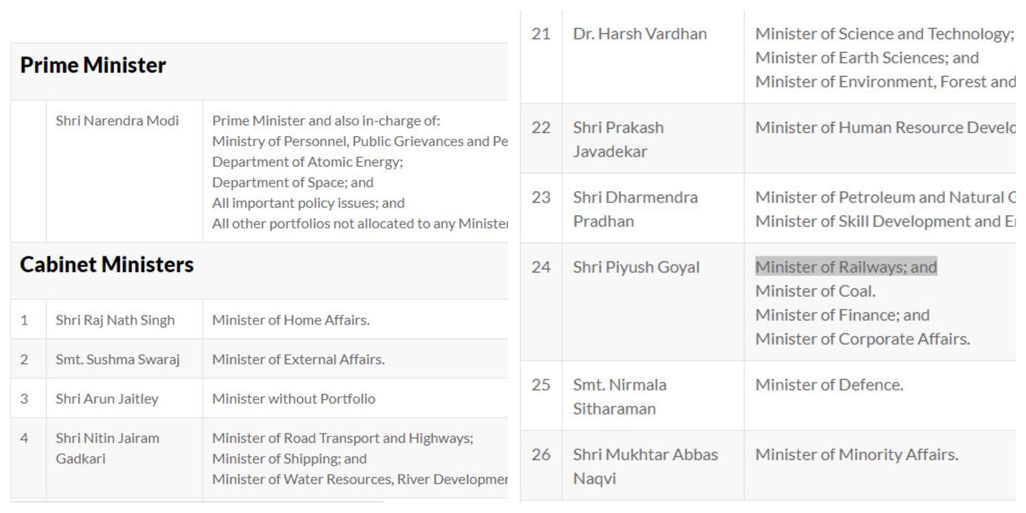Select Minister without Portfolio text
Image resolution: width=1026 pixels, height=513 pixels.
(294, 399)
